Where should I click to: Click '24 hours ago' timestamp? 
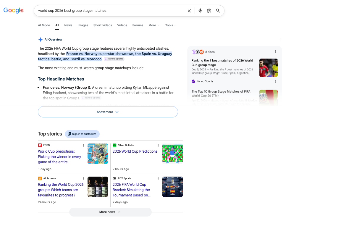47,202
